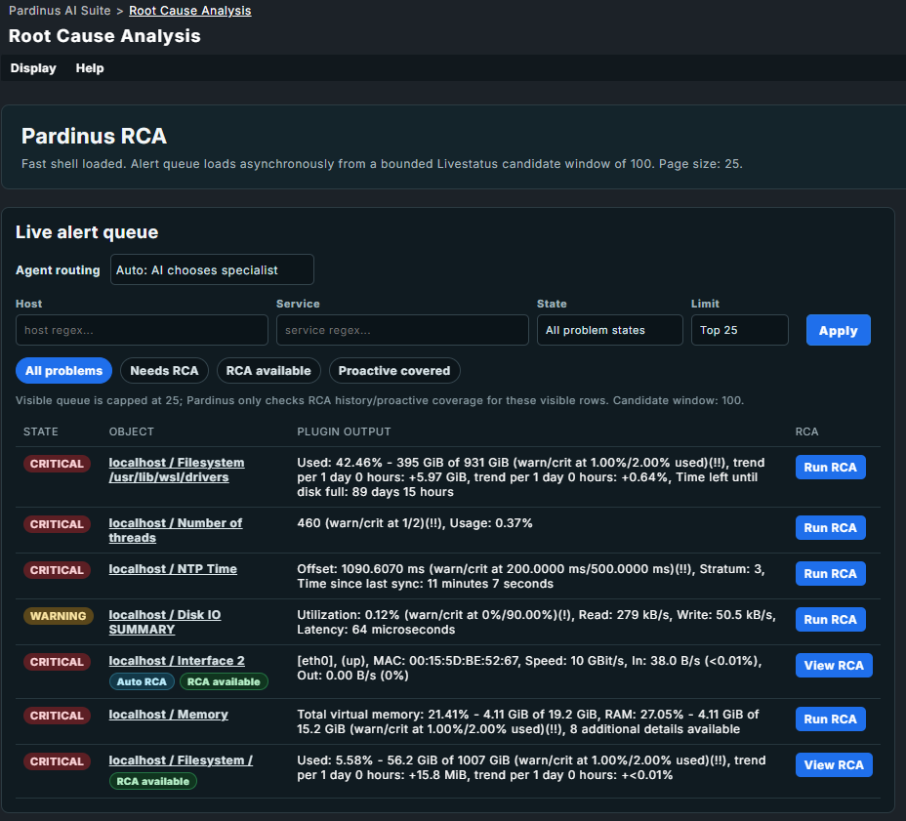Open the Limit Top 25 dropdown

(x=740, y=330)
